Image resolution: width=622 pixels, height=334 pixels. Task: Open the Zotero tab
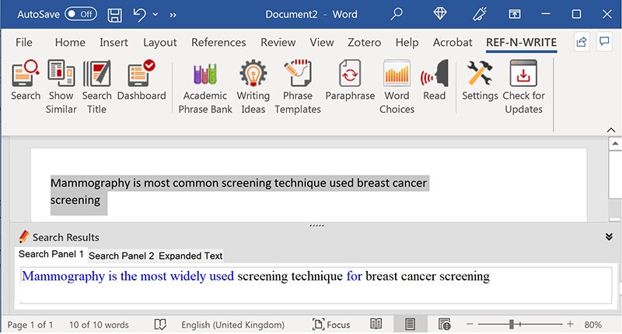[x=364, y=43]
